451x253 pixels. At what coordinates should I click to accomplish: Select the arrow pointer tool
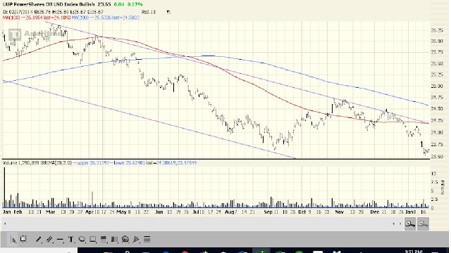[13, 239]
